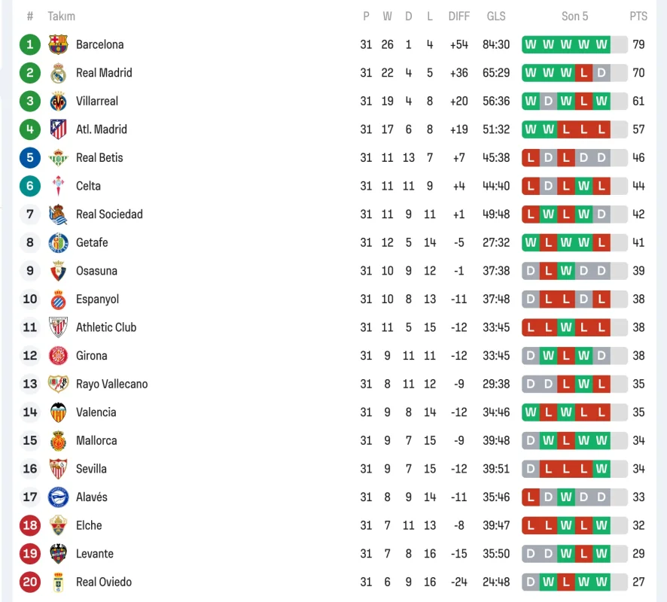Click the Real Madrid club crest

click(x=58, y=73)
